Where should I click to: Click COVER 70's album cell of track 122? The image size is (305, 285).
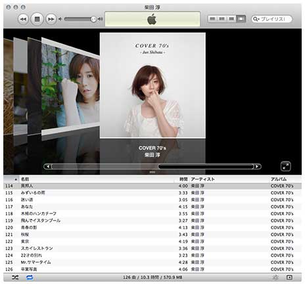[282, 242]
